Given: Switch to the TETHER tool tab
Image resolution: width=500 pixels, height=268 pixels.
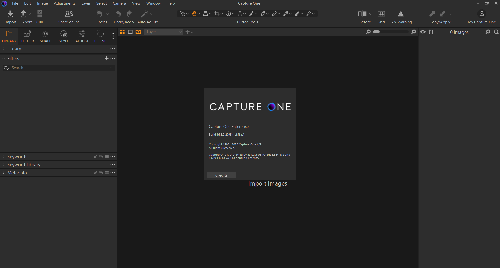Looking at the screenshot, I should click(27, 36).
